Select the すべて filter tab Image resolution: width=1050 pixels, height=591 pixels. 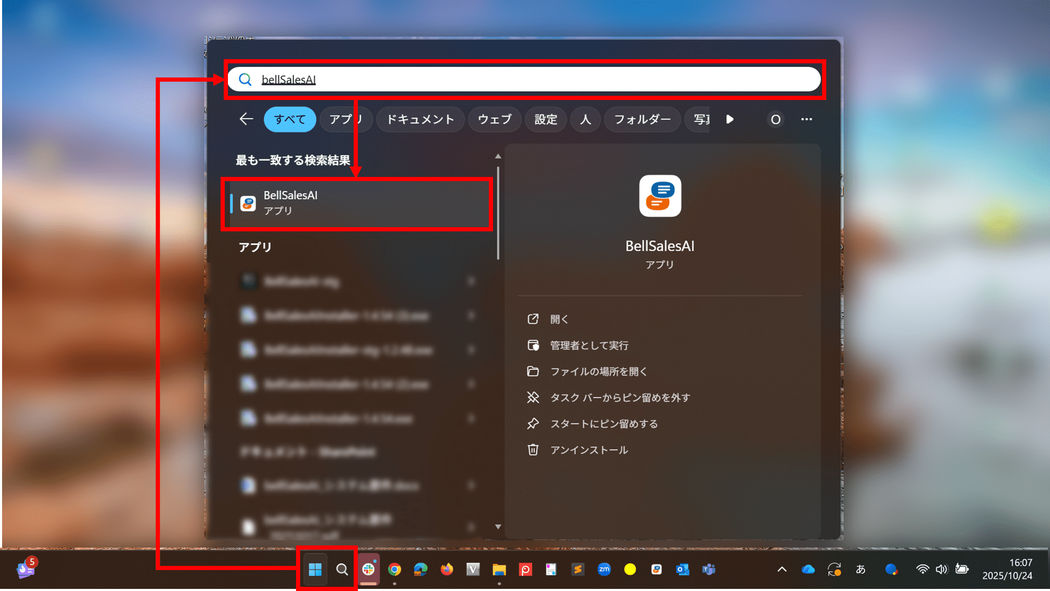click(x=290, y=119)
